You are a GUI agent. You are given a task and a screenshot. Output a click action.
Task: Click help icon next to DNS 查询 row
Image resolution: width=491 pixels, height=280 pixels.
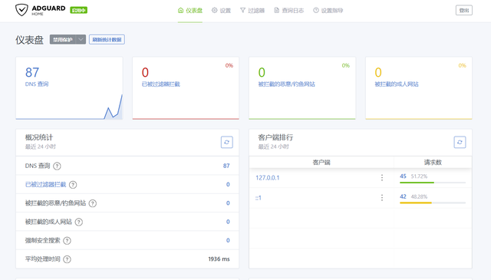tap(57, 166)
